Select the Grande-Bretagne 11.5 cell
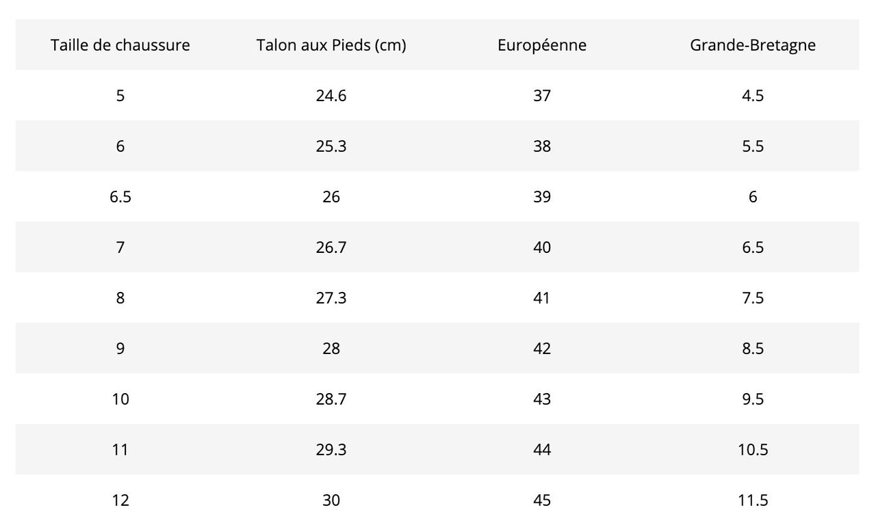This screenshot has width=876, height=525. [753, 500]
